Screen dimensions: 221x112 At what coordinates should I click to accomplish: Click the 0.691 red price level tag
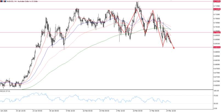(217, 47)
